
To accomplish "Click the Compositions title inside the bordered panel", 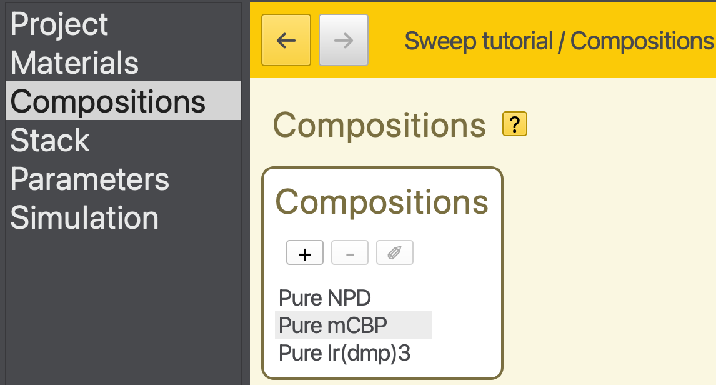I will pos(382,202).
